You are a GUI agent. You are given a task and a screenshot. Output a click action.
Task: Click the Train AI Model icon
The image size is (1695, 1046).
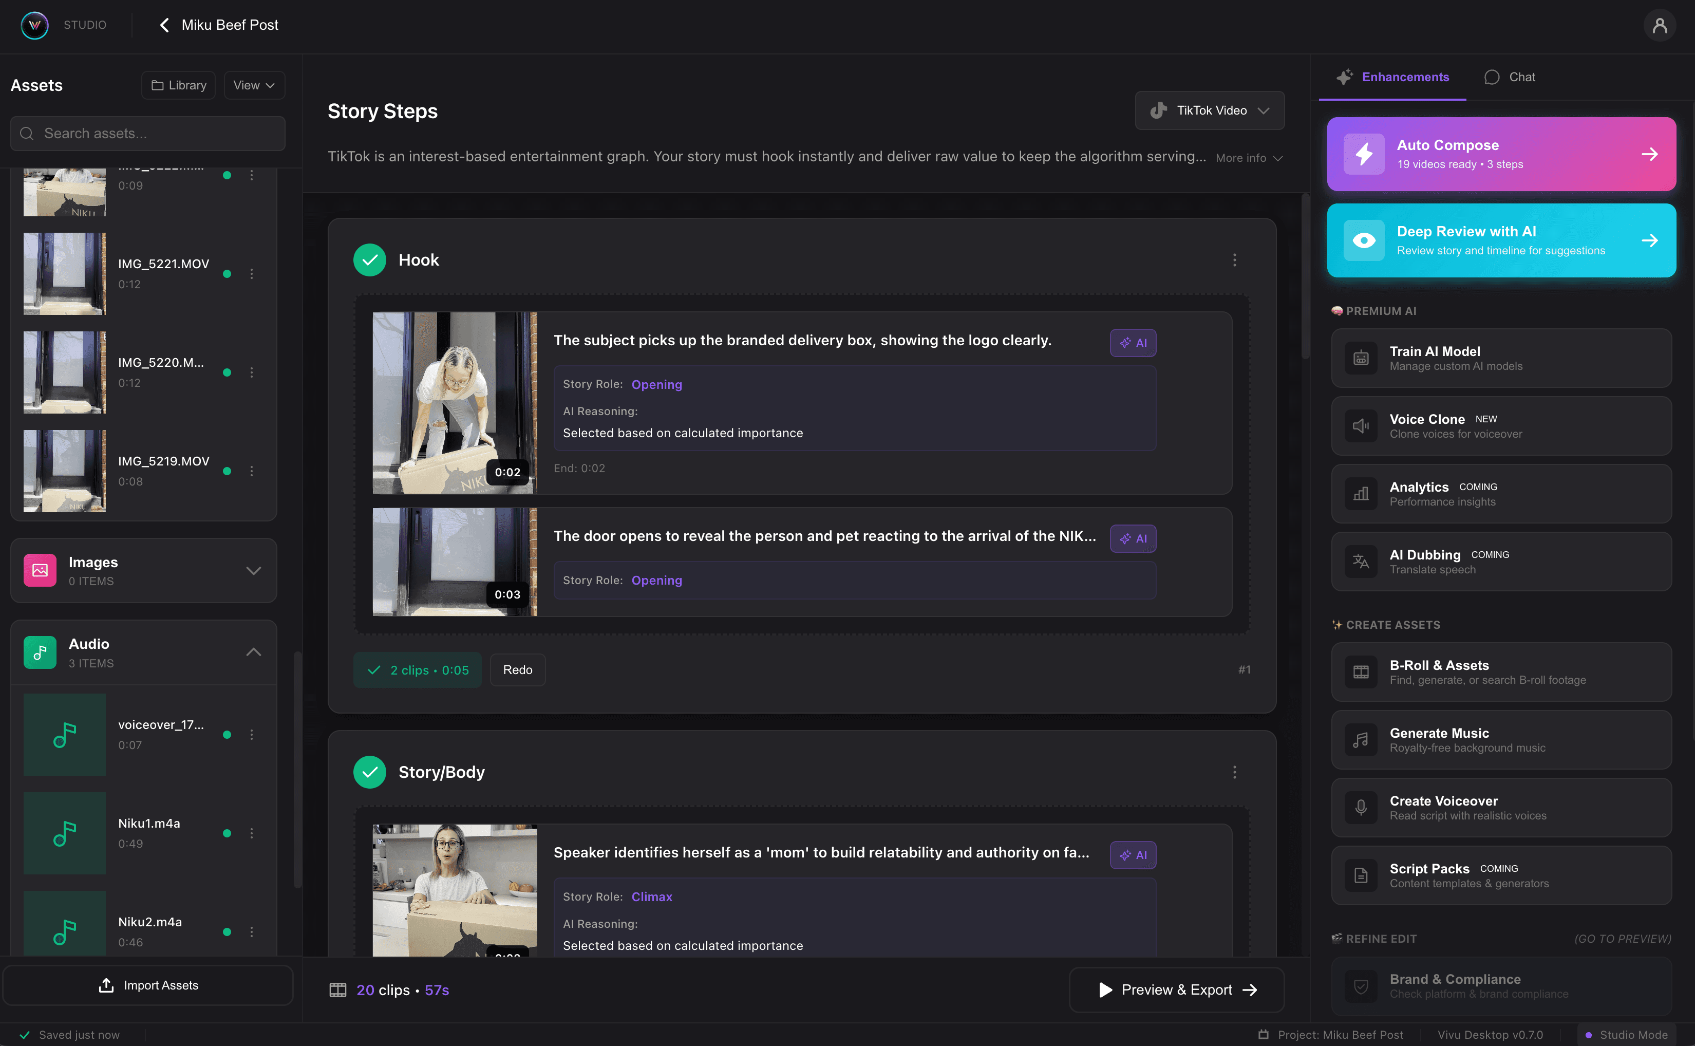[x=1360, y=359]
